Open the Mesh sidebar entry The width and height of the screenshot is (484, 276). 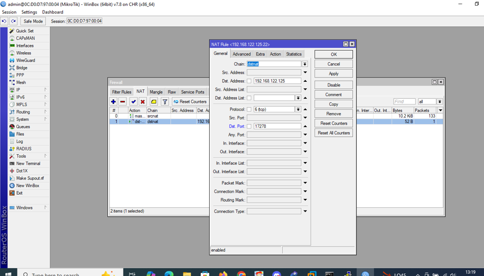tap(21, 82)
